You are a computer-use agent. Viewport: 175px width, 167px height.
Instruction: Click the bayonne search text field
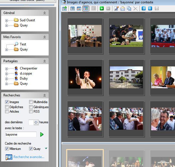click(x=21, y=134)
